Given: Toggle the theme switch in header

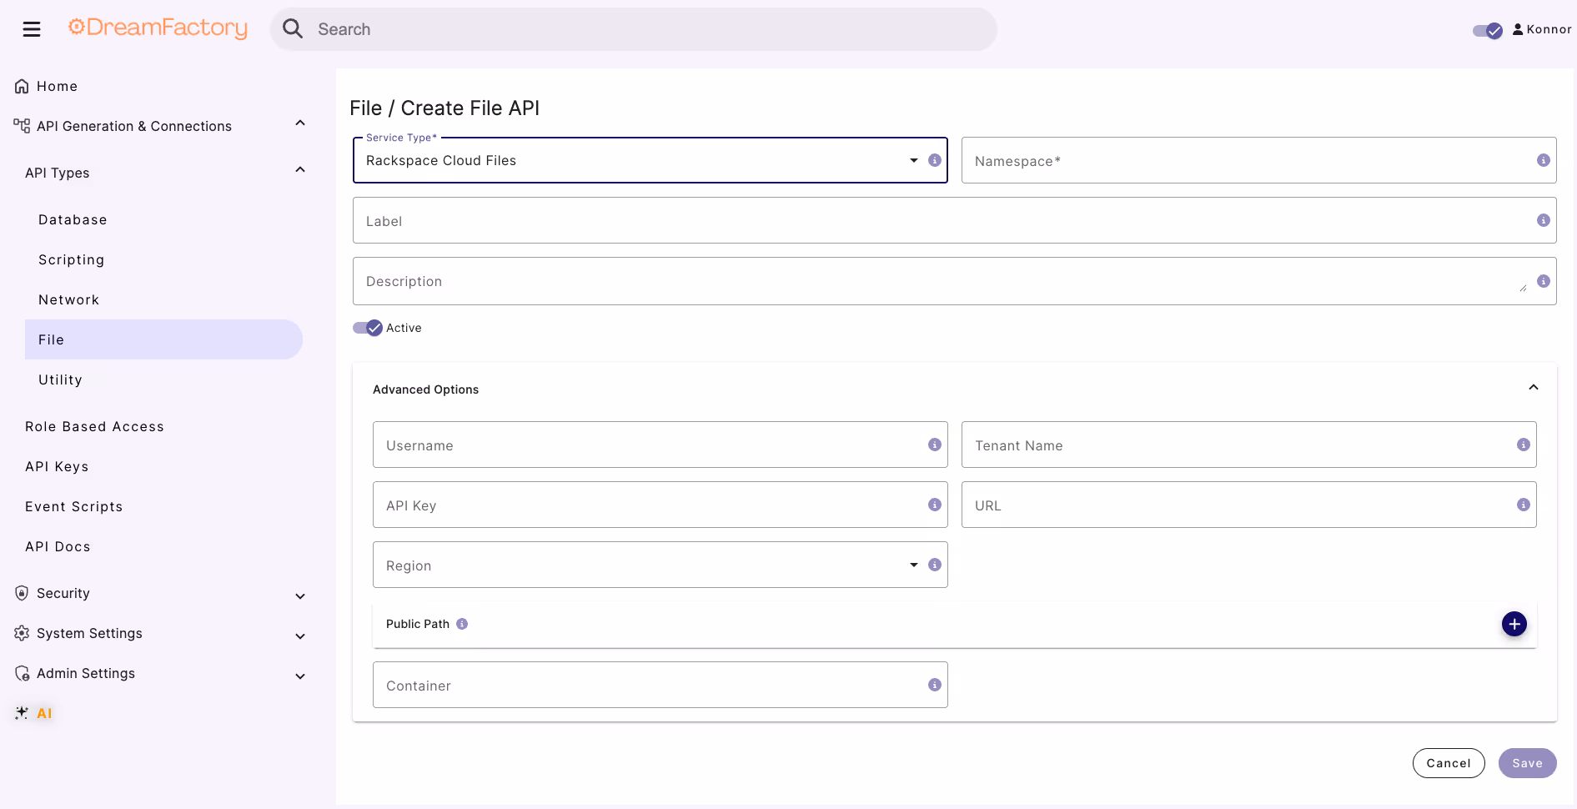Looking at the screenshot, I should [1488, 31].
